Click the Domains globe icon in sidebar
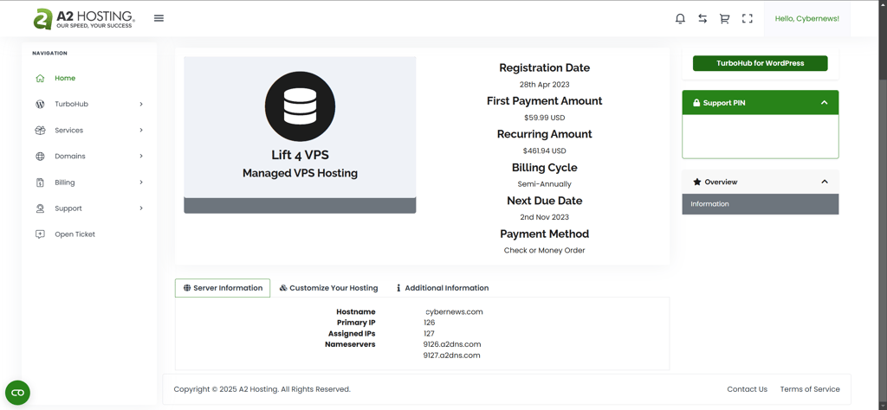Viewport: 887px width, 410px height. pos(40,157)
